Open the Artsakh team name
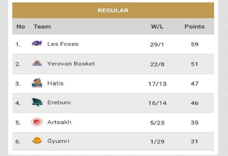Screen dimensions: 228x156 coord(59,122)
